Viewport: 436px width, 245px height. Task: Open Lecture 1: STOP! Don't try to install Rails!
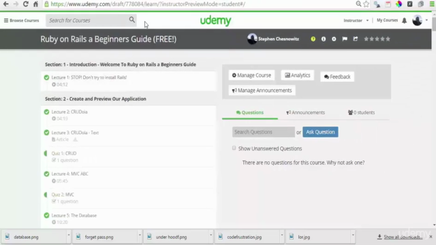[89, 78]
